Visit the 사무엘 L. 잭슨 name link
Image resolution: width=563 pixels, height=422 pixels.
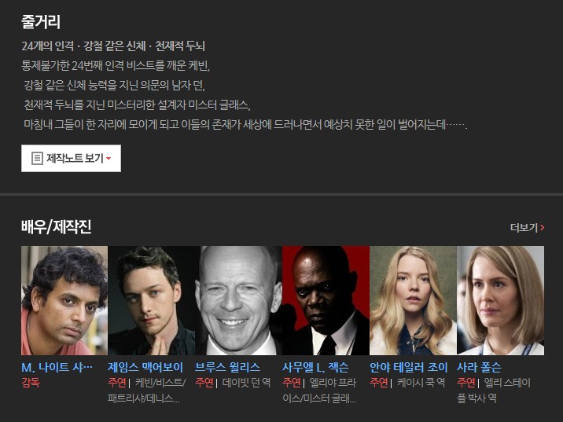[315, 367]
